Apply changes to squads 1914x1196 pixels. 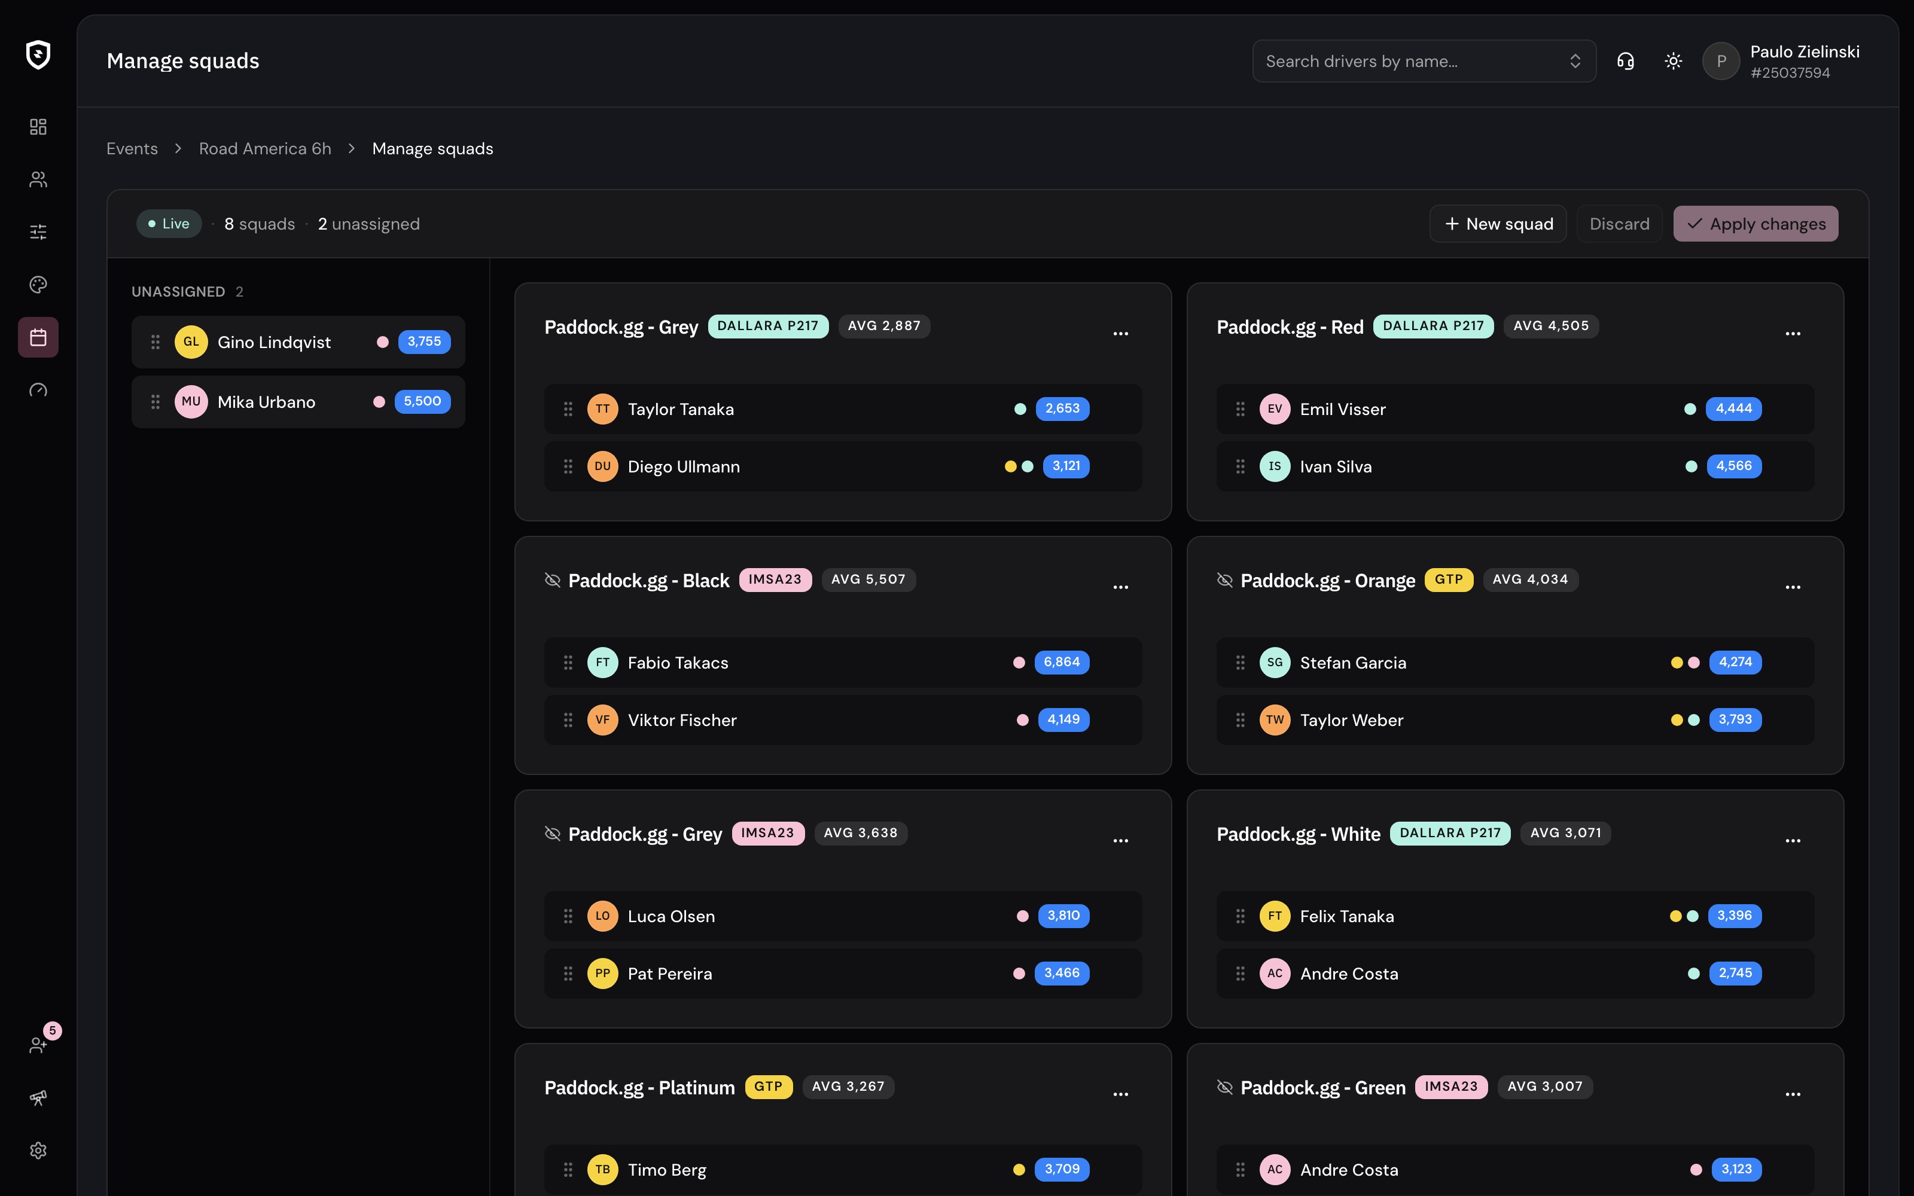tap(1756, 224)
